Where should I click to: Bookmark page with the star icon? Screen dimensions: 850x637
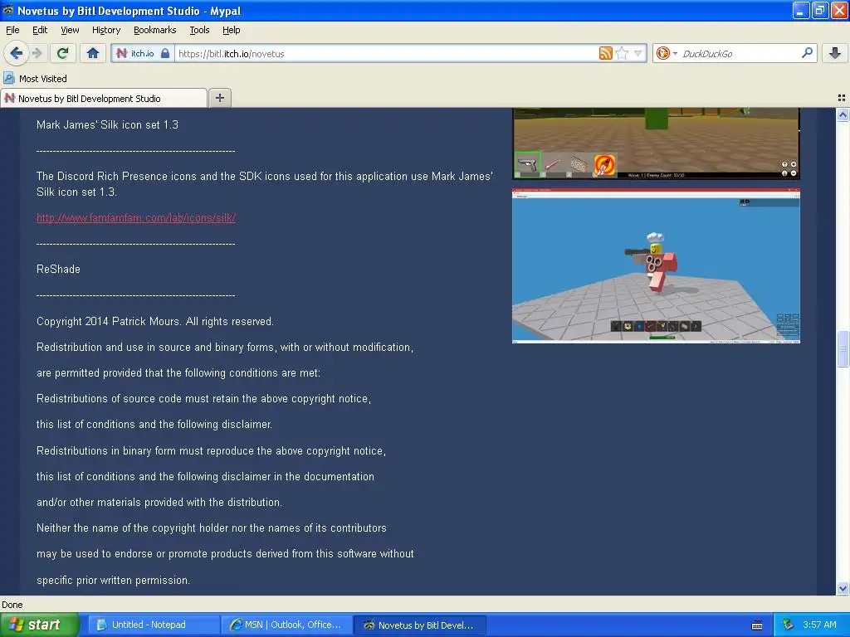622,53
